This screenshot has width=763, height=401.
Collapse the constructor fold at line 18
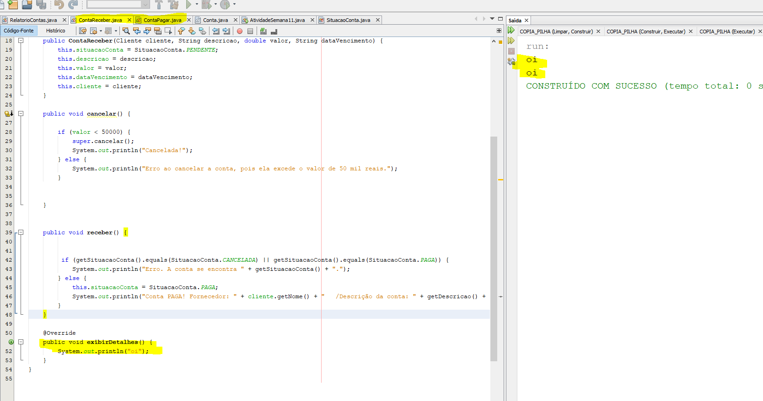coord(21,41)
